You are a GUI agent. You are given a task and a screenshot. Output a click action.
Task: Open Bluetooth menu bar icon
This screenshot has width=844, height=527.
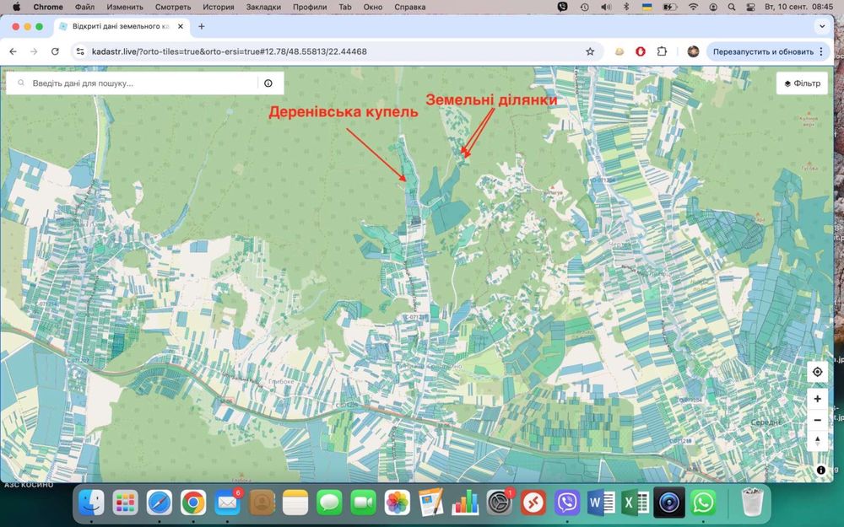click(626, 7)
